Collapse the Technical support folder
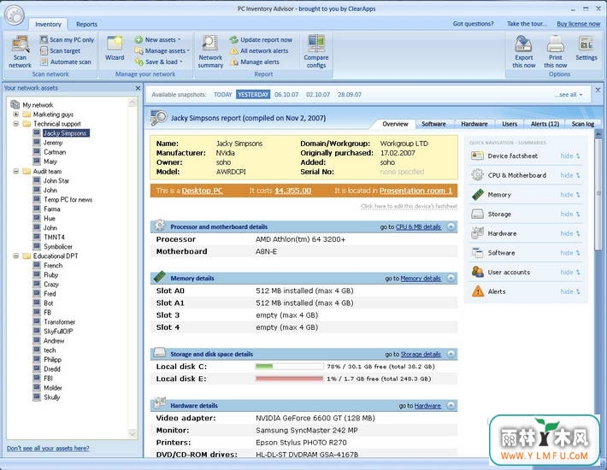Viewport: 607px width, 470px height. coord(16,124)
